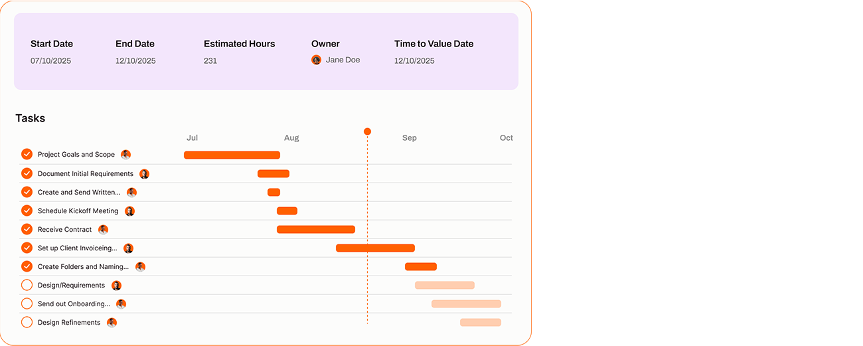Open the Create Folders and Naming task

click(x=83, y=267)
